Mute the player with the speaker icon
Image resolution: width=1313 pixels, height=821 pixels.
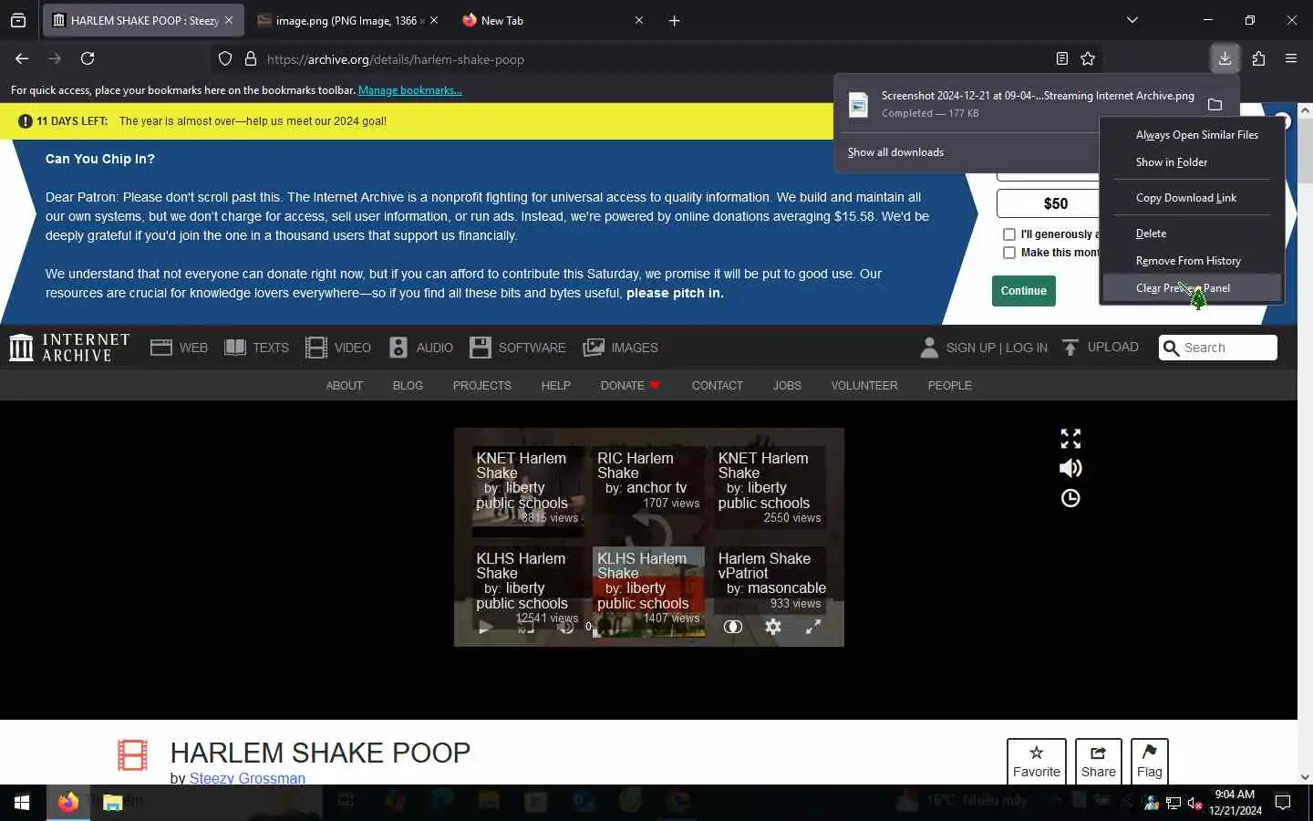point(1070,468)
